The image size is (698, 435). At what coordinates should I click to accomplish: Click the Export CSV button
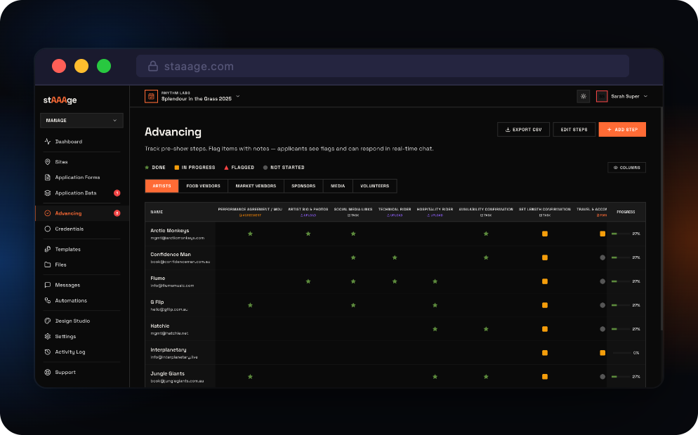(x=523, y=130)
